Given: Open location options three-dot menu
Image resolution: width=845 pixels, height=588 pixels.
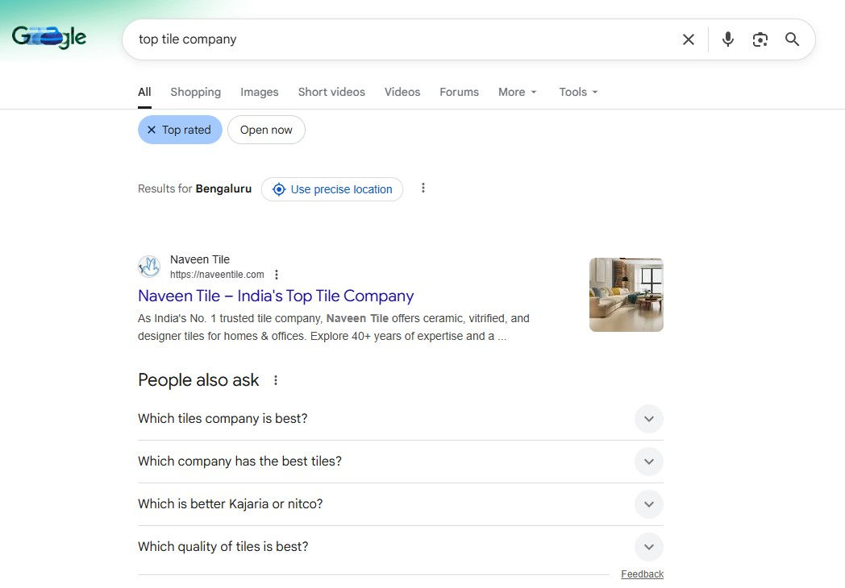Looking at the screenshot, I should [423, 188].
